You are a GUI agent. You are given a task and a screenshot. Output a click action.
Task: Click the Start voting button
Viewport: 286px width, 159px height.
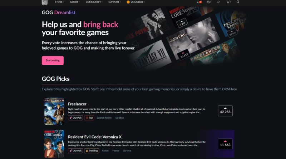click(53, 60)
